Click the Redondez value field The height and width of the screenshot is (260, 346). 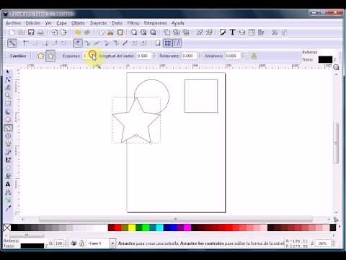point(190,56)
